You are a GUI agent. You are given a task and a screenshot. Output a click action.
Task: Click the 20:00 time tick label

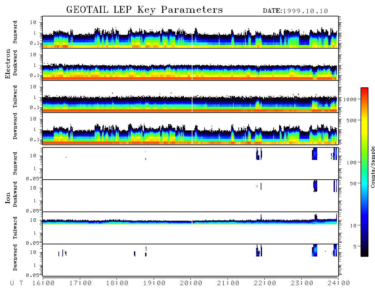point(191,283)
